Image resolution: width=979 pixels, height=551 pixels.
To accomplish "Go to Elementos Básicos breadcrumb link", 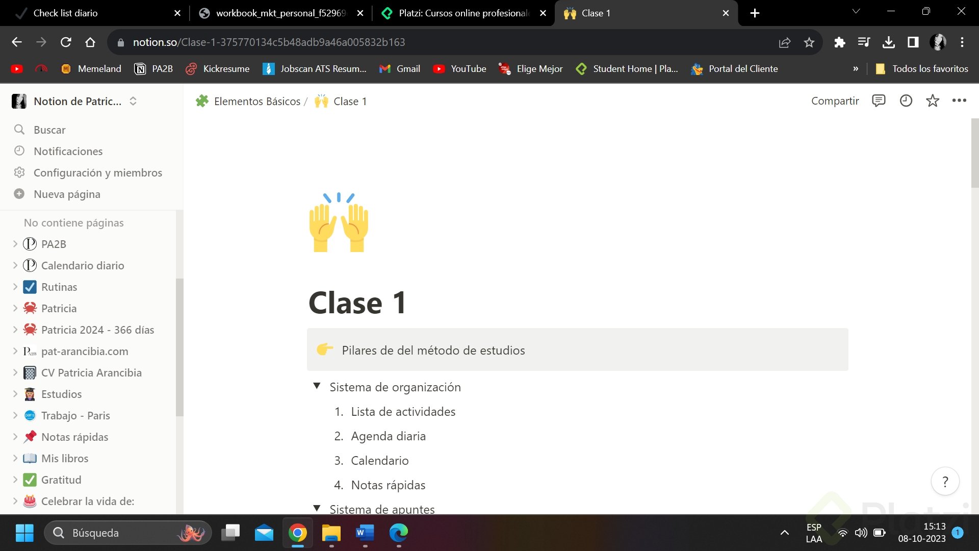I will (x=256, y=101).
